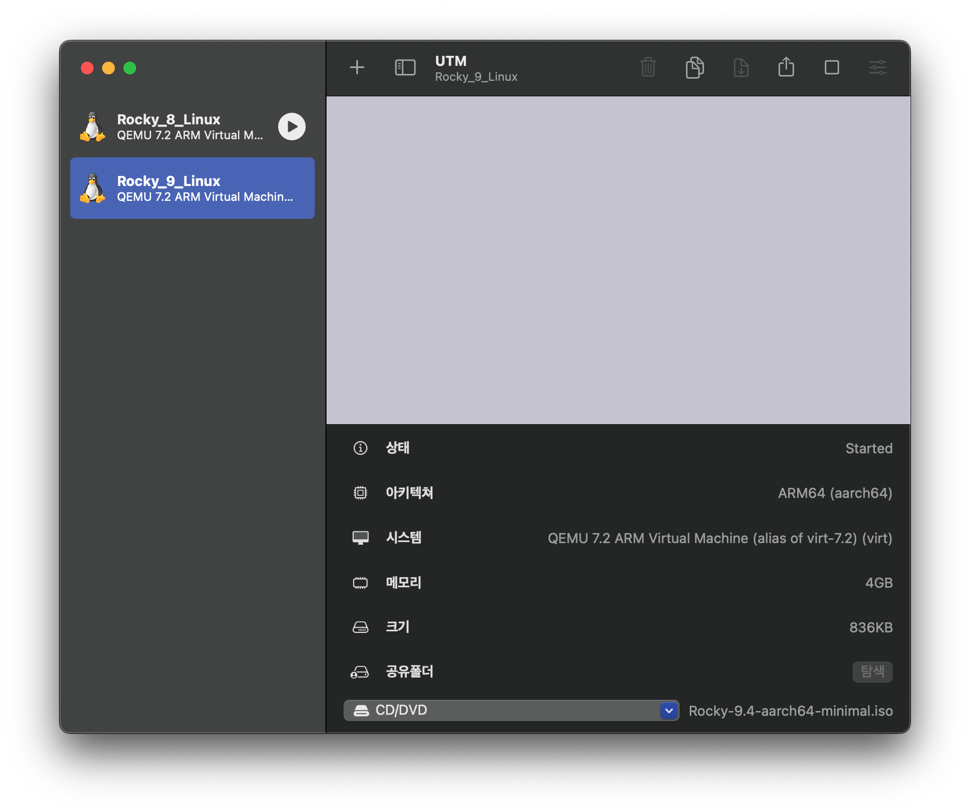
Task: Click the 아키텍쳐 CPU chip icon
Action: (361, 493)
